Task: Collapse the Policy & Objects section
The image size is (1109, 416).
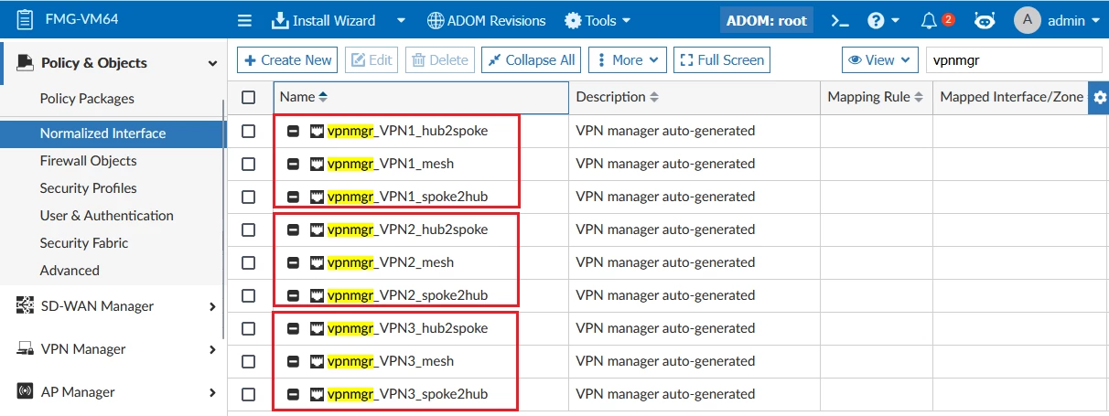Action: (212, 63)
